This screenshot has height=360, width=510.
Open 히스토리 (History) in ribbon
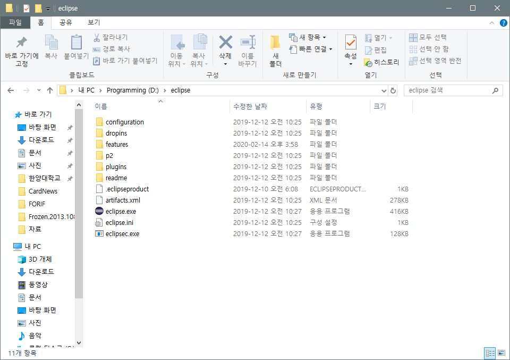point(381,62)
